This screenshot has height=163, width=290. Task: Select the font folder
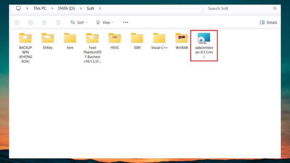(x=70, y=41)
